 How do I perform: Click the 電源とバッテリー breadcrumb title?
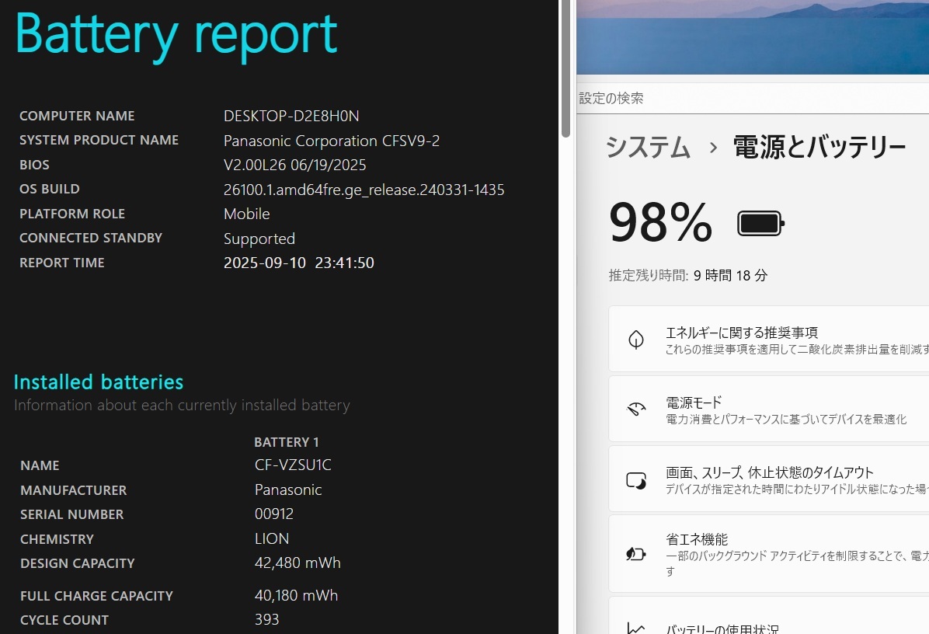pos(819,147)
